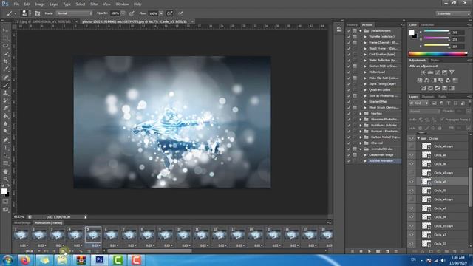Select the Eraser tool
Viewport: 473px width, 266px height.
(x=5, y=109)
